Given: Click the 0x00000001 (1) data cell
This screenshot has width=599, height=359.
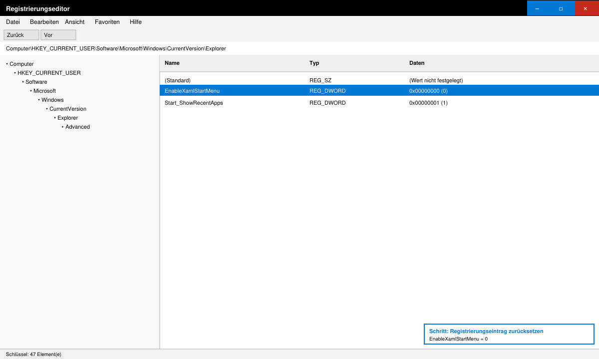Looking at the screenshot, I should pos(428,103).
